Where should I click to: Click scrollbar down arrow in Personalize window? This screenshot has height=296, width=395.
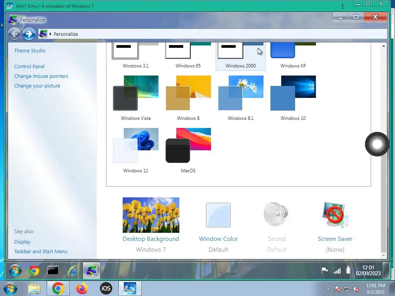(x=383, y=256)
